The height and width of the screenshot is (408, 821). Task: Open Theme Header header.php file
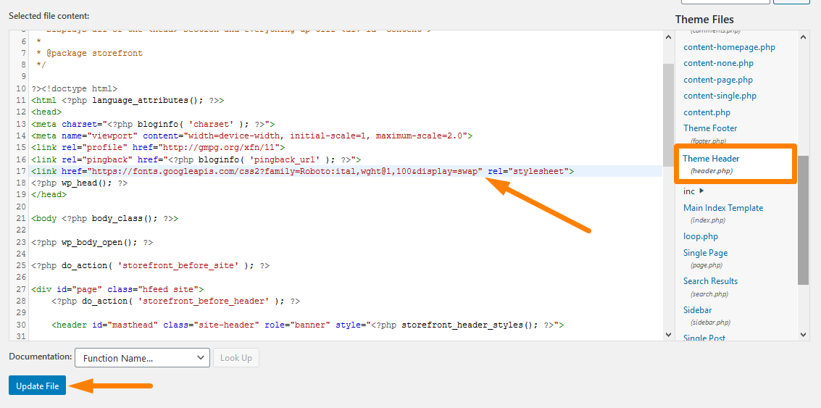[x=710, y=159]
